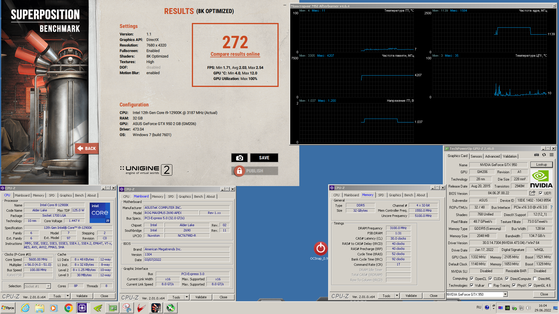Open Tools dropdown arrow in Memory window
The height and width of the screenshot is (314, 559).
tap(397, 296)
